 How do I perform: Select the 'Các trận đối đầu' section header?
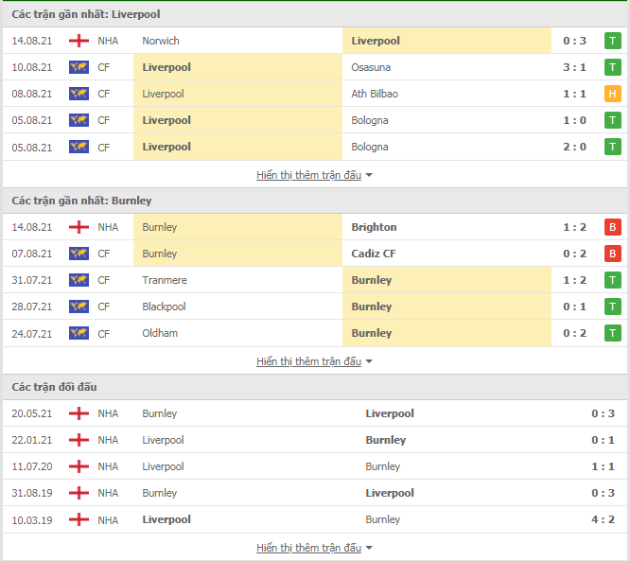(x=54, y=387)
